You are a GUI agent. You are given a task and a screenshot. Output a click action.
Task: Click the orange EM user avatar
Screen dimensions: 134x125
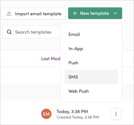tap(46, 114)
